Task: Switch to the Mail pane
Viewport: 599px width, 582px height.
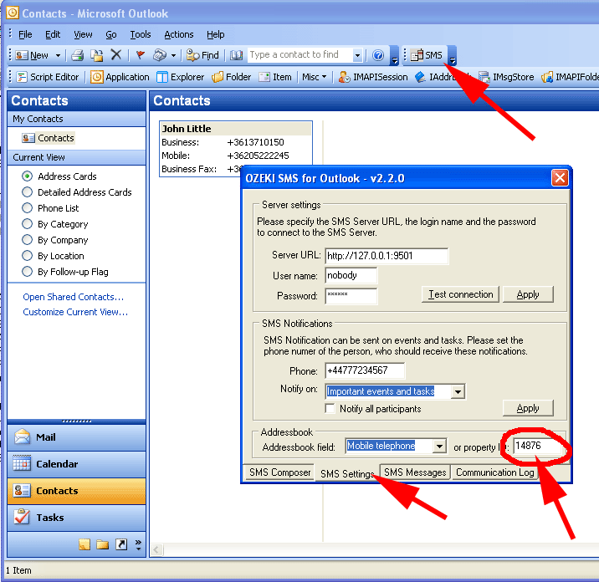Action: click(x=76, y=437)
